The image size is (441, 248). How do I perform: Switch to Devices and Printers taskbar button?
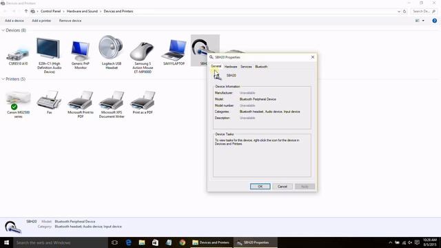[212, 242]
